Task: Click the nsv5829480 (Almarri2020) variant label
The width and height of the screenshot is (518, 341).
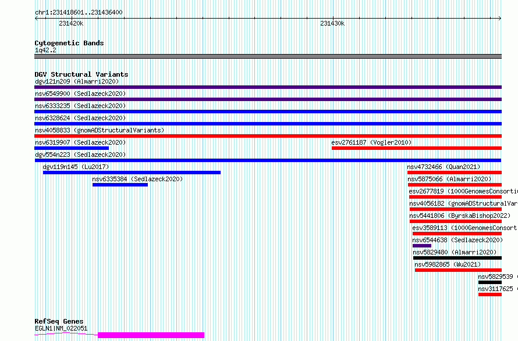Action: coord(455,252)
